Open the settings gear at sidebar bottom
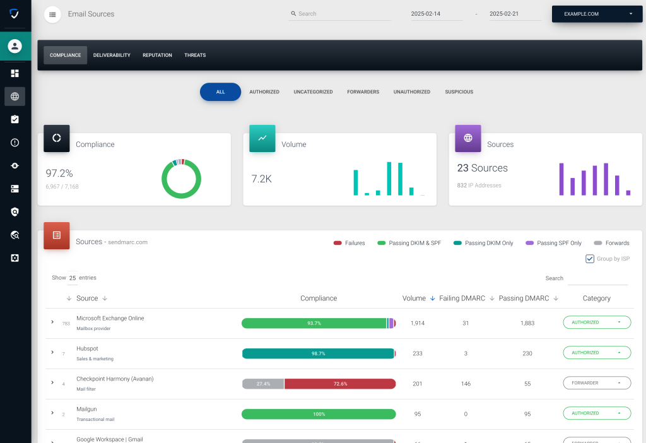The height and width of the screenshot is (443, 646). [15, 257]
